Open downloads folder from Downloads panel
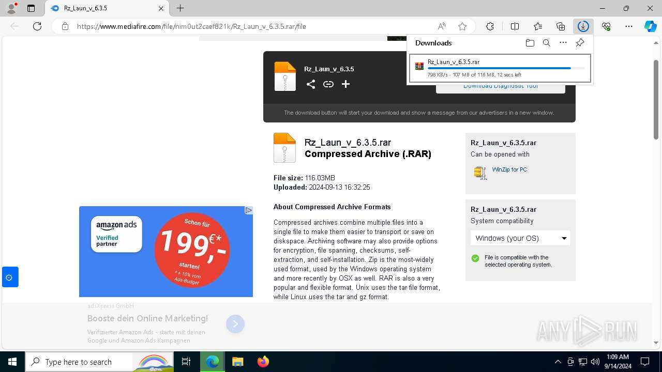Image resolution: width=662 pixels, height=372 pixels. [x=530, y=43]
